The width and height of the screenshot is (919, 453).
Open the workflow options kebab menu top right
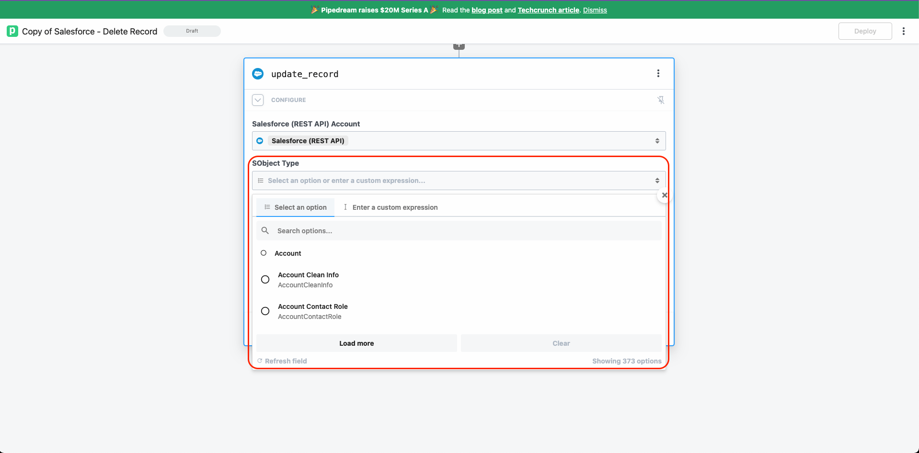click(903, 31)
